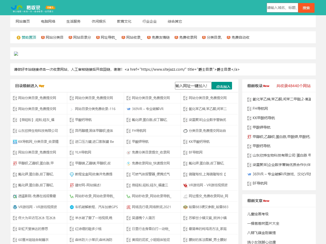326x244 pixels.
Task: Click the blue icon beside KK导航网_分类目录_收录精
Action: 15,142
